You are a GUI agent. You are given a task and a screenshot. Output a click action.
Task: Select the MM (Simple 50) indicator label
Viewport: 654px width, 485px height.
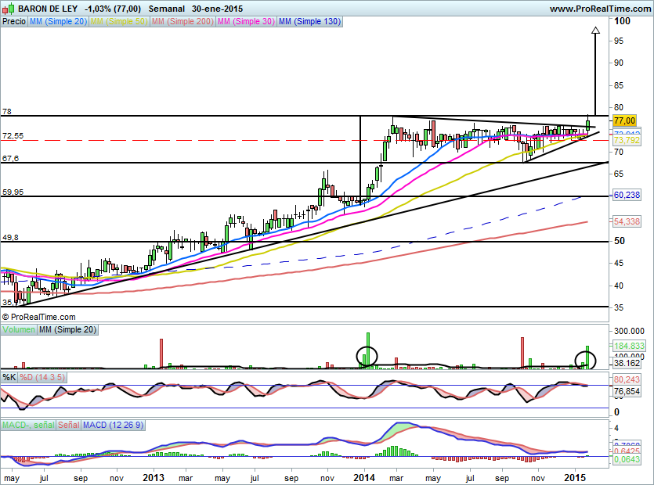pos(118,22)
